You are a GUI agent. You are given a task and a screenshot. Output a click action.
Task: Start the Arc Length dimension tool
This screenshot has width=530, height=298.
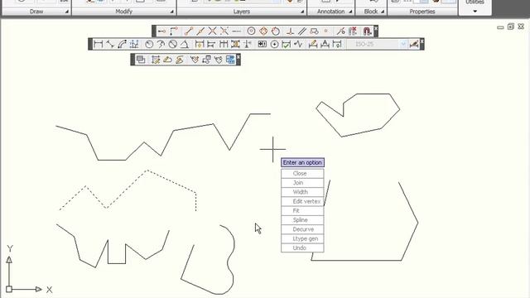(123, 44)
